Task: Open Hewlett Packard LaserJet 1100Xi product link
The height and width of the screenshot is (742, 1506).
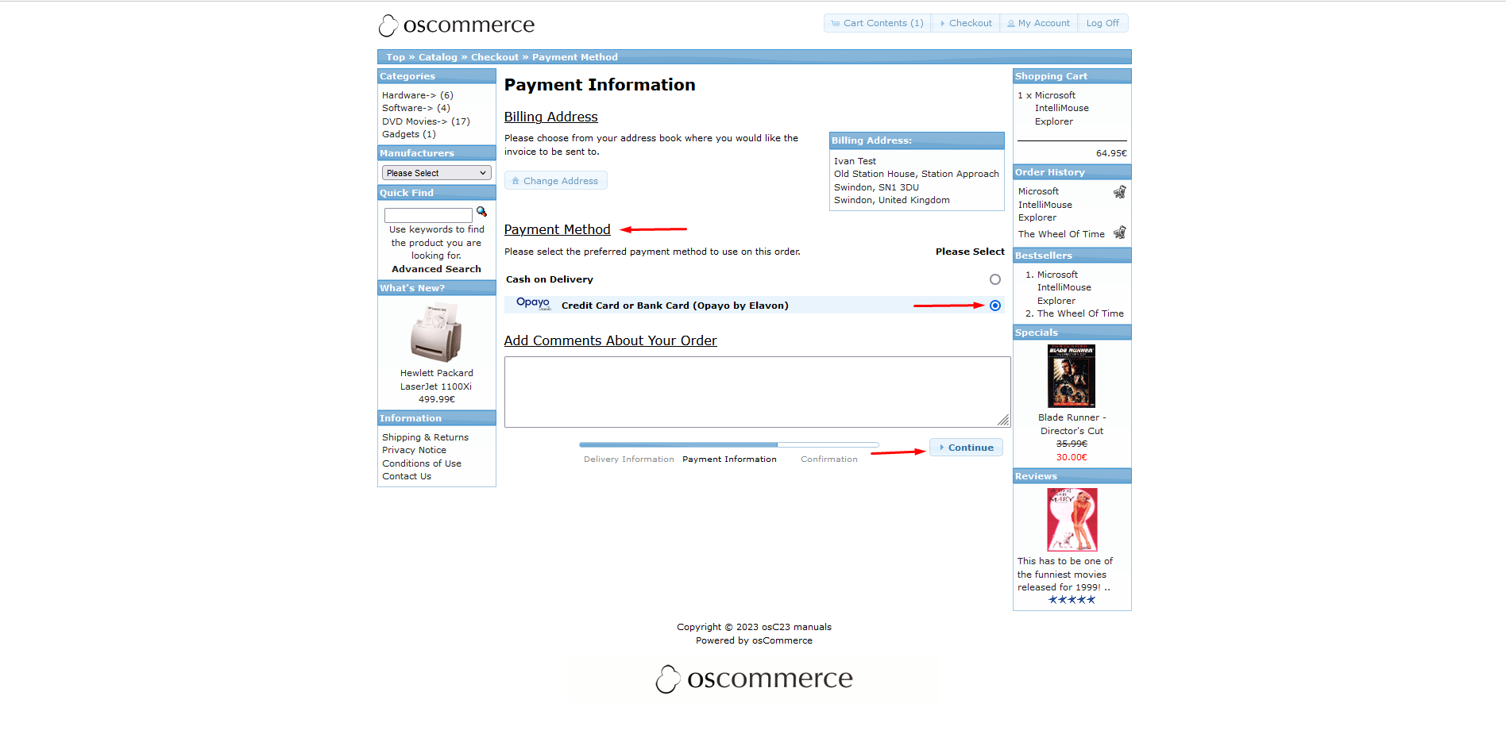Action: coord(436,379)
